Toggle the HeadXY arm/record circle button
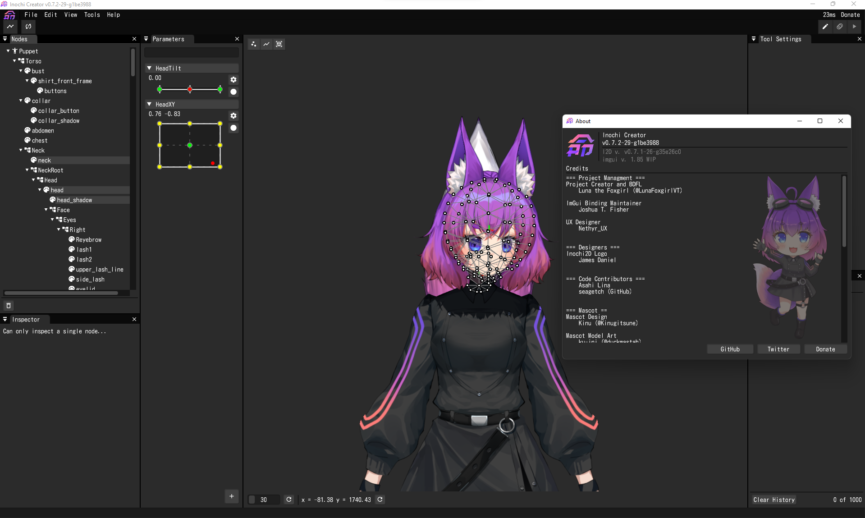The image size is (865, 518). tap(233, 128)
